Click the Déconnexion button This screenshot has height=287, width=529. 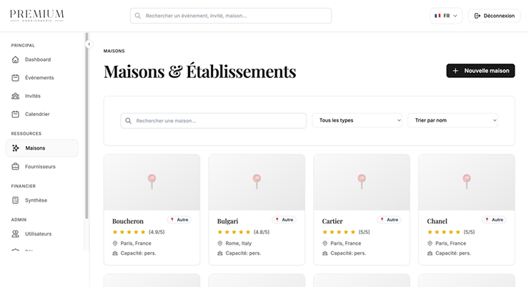click(x=494, y=16)
